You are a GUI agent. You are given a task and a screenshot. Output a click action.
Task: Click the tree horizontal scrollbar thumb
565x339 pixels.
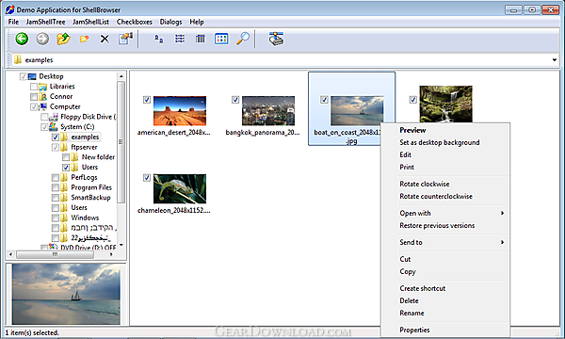55,254
